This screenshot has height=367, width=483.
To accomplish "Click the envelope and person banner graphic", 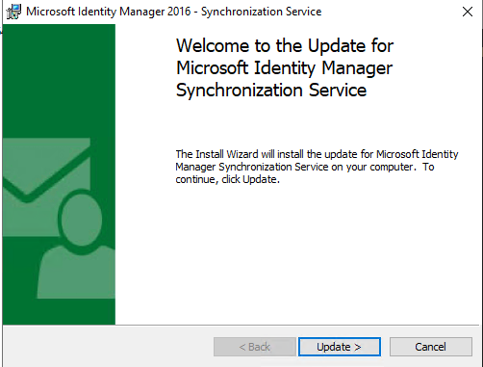I will 59,174.
